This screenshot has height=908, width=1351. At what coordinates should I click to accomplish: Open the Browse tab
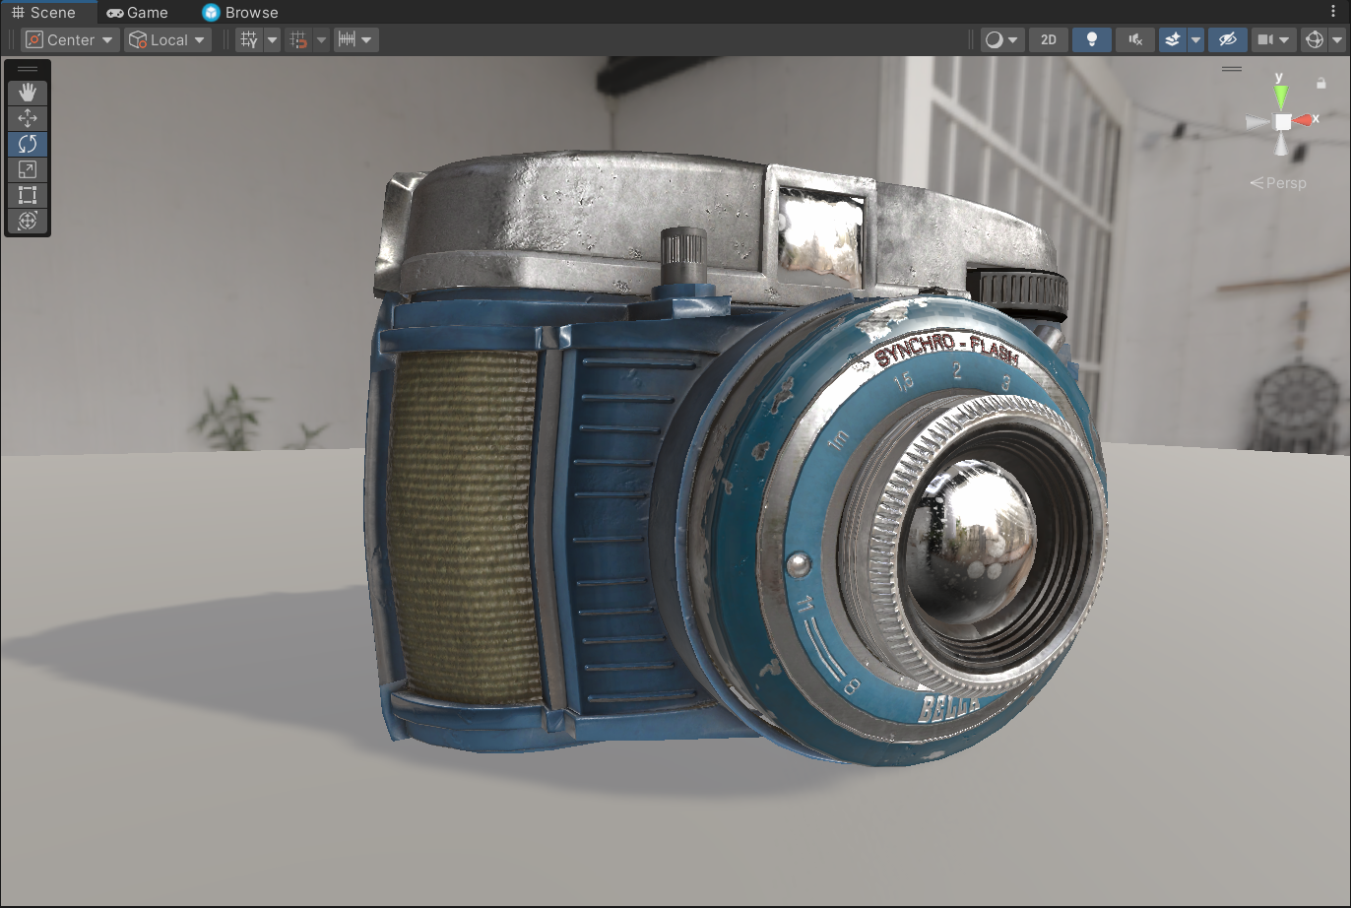coord(240,13)
